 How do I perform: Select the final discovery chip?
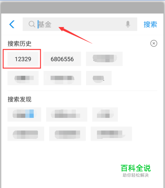click(111, 134)
